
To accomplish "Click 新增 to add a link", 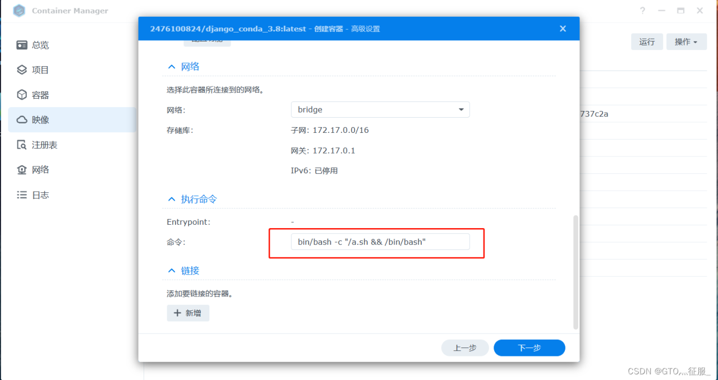I will 188,313.
